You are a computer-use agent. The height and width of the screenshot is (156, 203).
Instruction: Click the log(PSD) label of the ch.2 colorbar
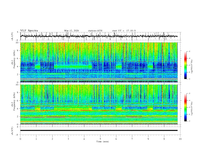click(x=192, y=108)
